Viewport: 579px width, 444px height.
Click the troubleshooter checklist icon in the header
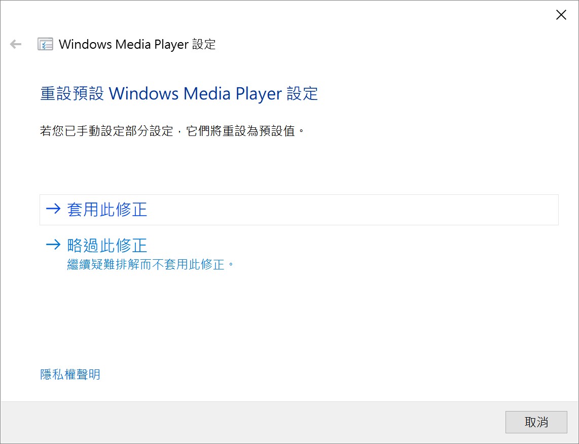45,44
